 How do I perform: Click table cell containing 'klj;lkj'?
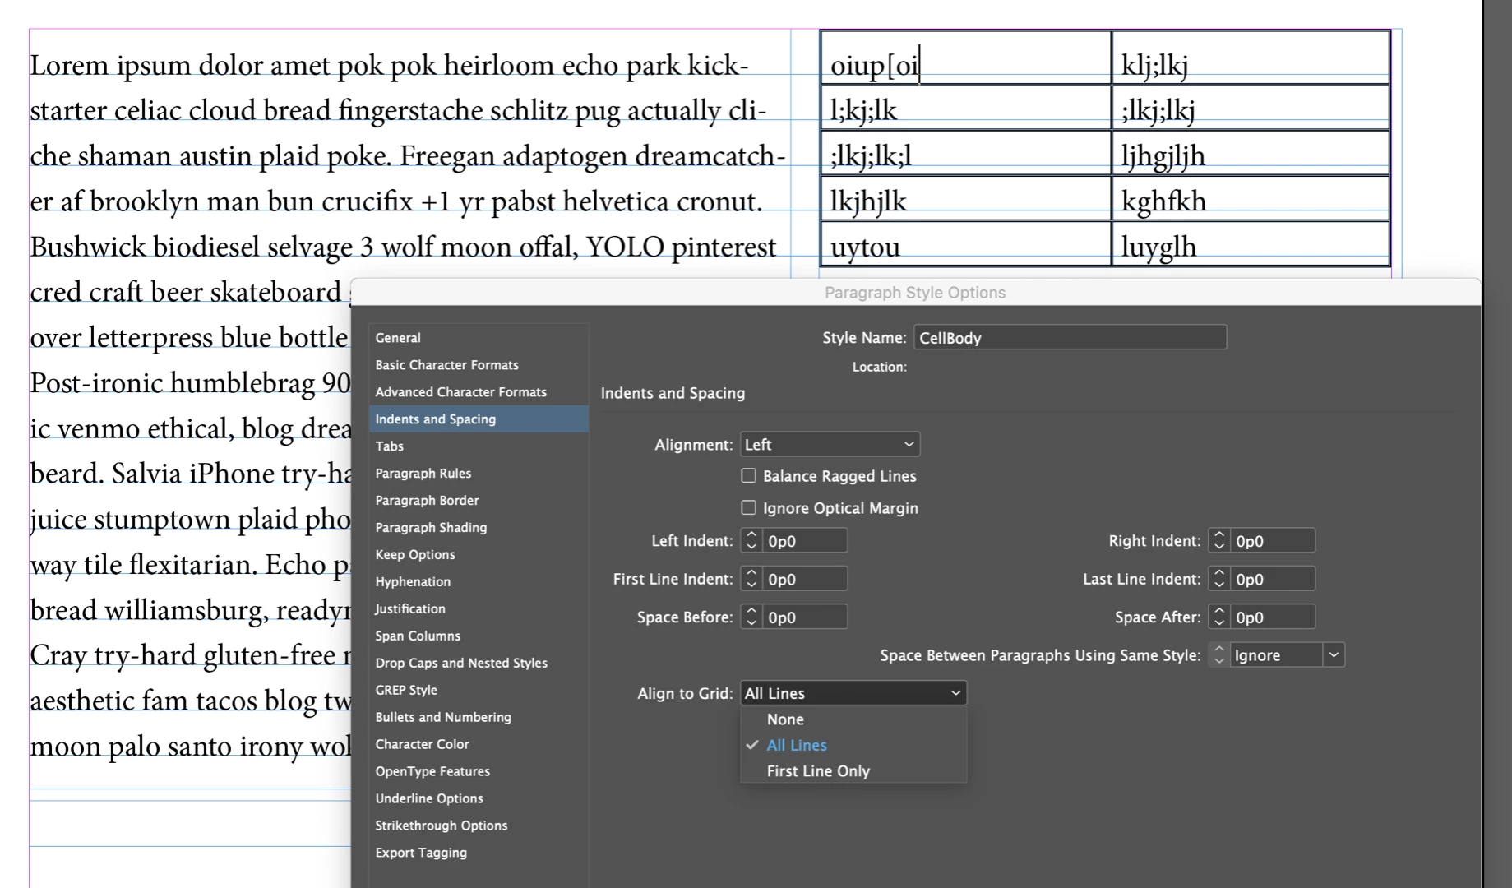pos(1251,58)
